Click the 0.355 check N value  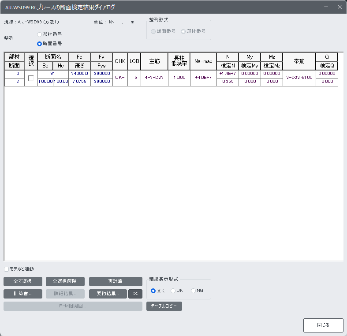click(x=228, y=82)
